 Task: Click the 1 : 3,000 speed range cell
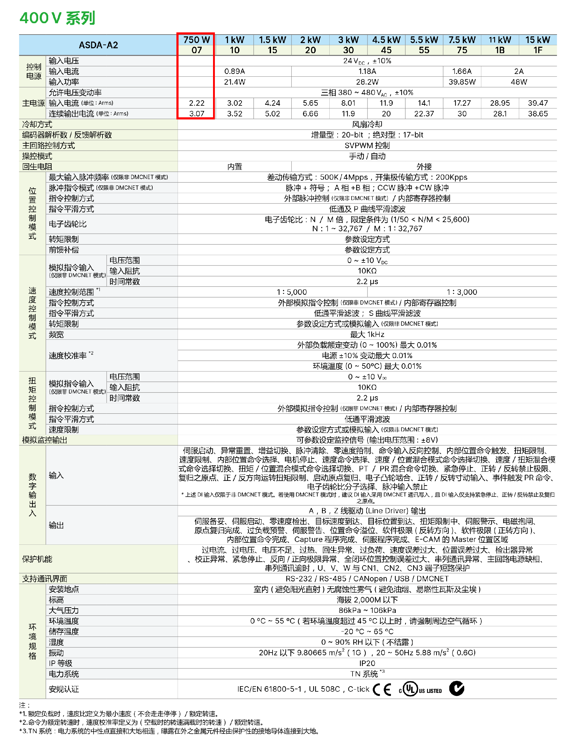461,292
